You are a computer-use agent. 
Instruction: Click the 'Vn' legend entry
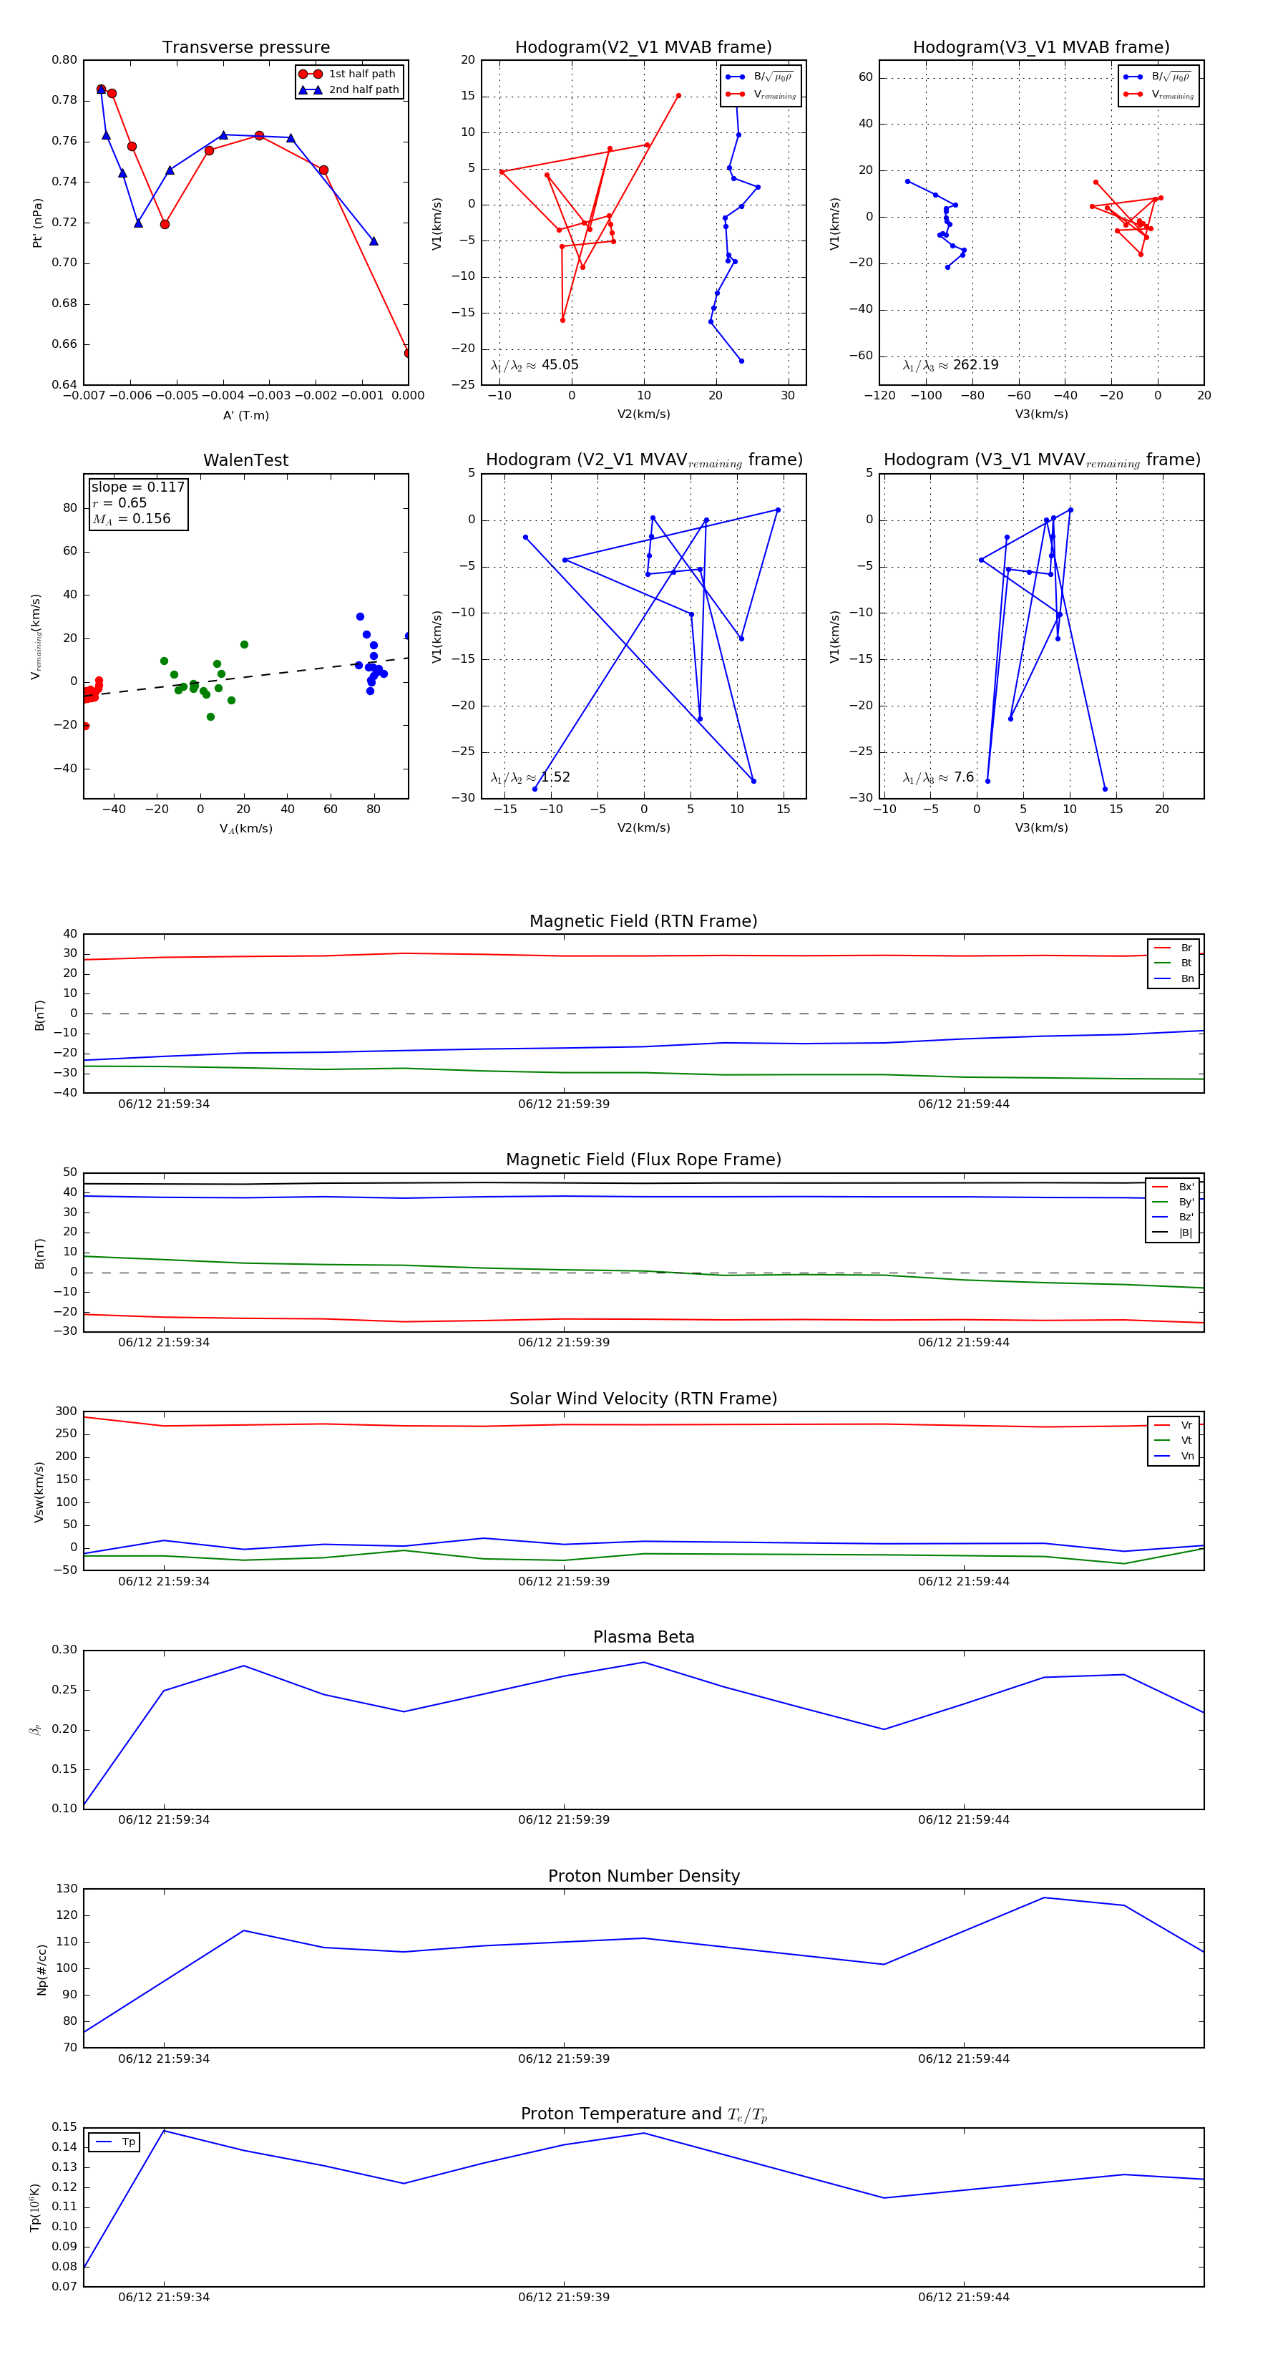[1174, 1456]
